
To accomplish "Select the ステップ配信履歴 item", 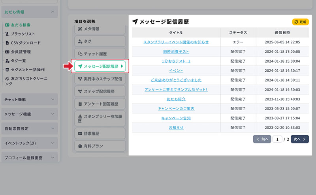I will click(x=100, y=91).
